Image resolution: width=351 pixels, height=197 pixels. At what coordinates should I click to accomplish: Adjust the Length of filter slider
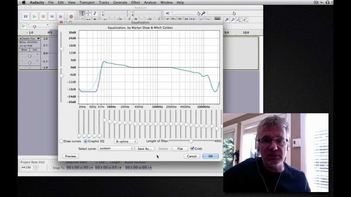[x=191, y=141]
